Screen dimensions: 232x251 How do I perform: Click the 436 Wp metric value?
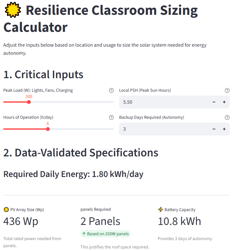[x=21, y=221]
